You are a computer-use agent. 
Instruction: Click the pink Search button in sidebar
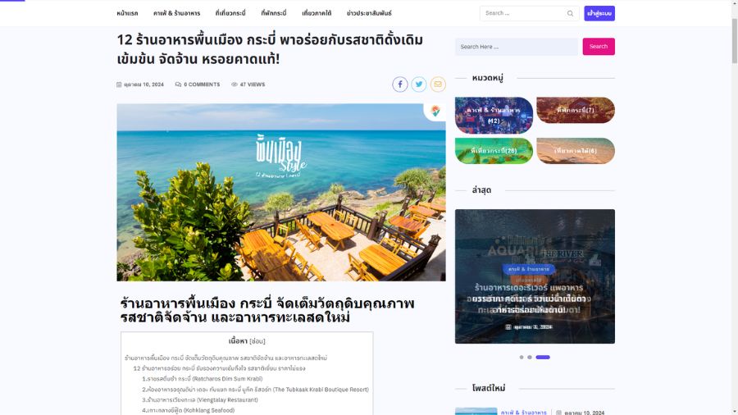tap(599, 47)
